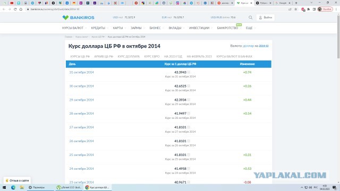Screen dimensions: 340x191
Task: Bookmark this page with the star icon
Action: point(295,10)
